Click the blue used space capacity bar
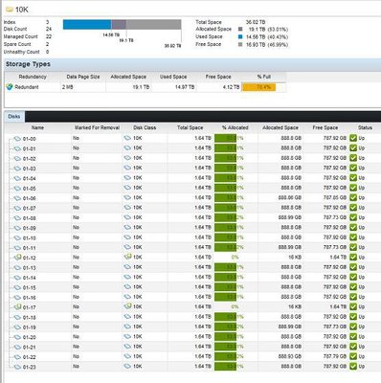 tap(87, 25)
